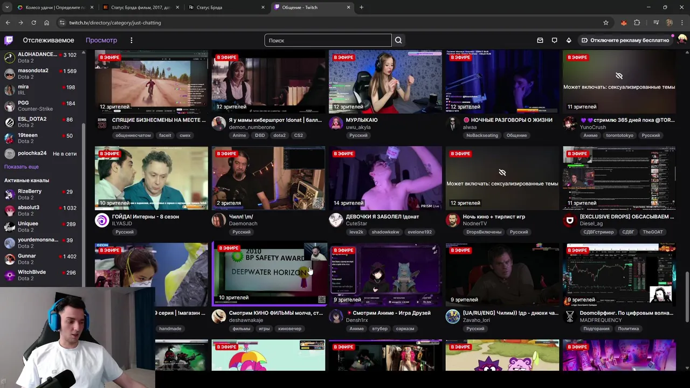
Task: Click the MADFREQUENCY channel avatar
Action: pyautogui.click(x=570, y=316)
